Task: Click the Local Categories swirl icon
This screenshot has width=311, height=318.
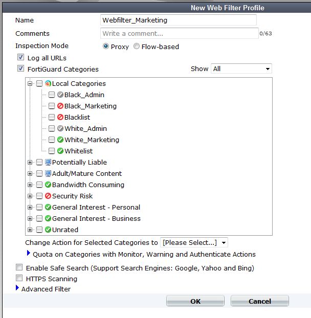Action: pyautogui.click(x=48, y=83)
